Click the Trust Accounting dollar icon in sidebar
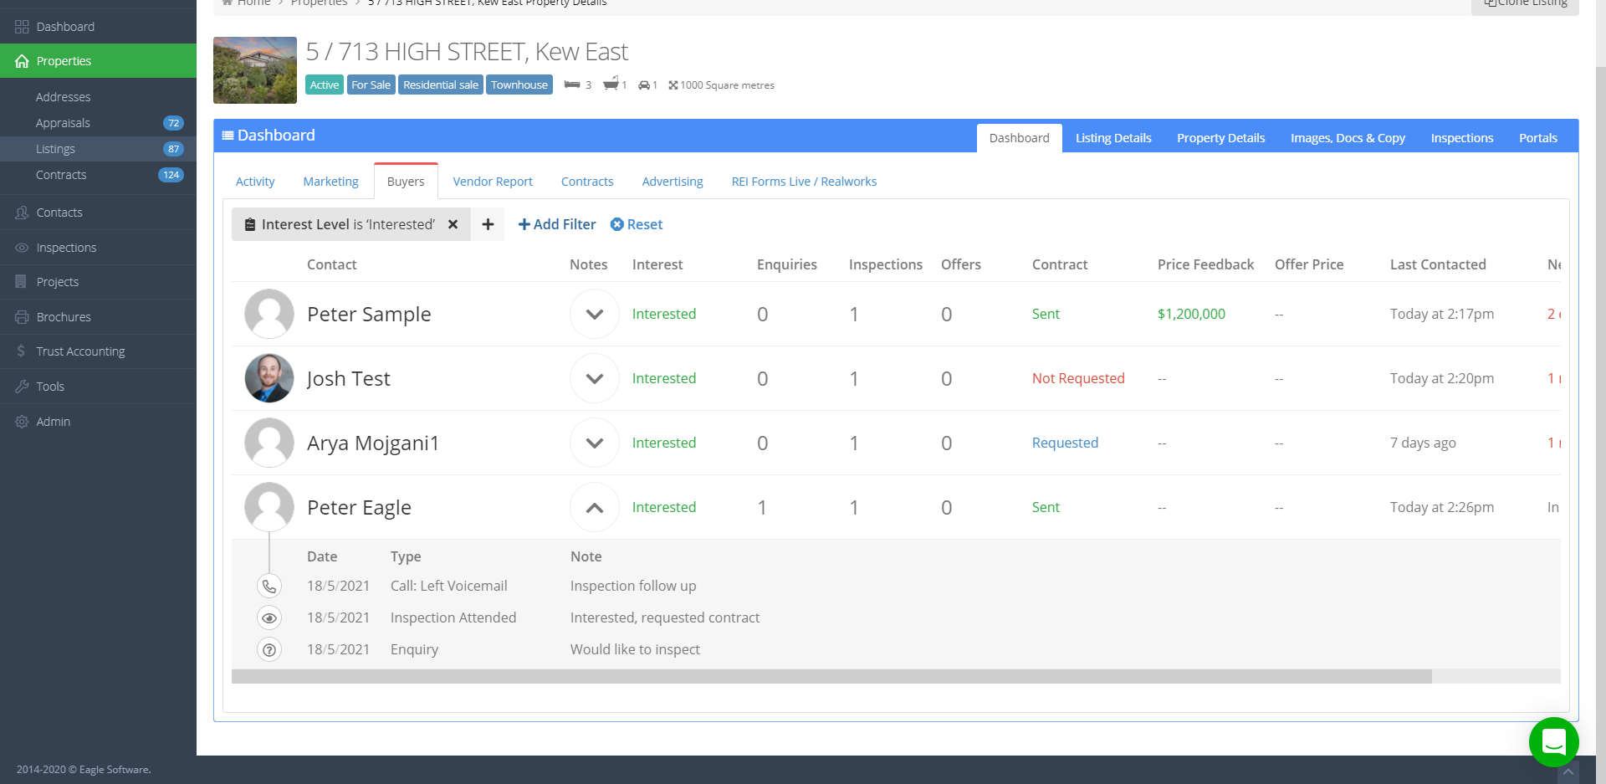The width and height of the screenshot is (1606, 784). [x=21, y=351]
